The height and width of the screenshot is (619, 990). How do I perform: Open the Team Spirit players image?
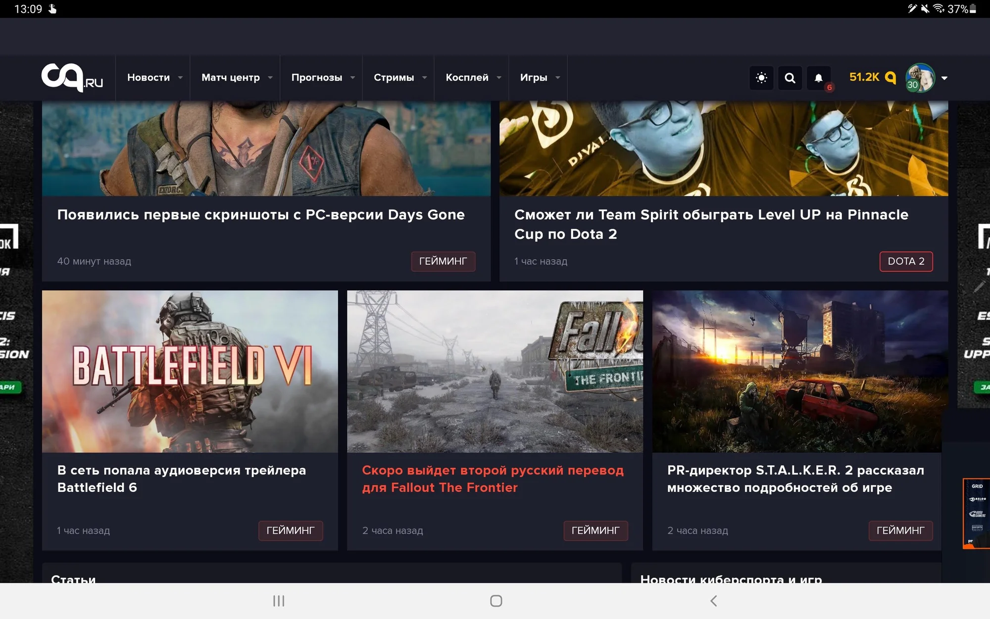(x=724, y=148)
